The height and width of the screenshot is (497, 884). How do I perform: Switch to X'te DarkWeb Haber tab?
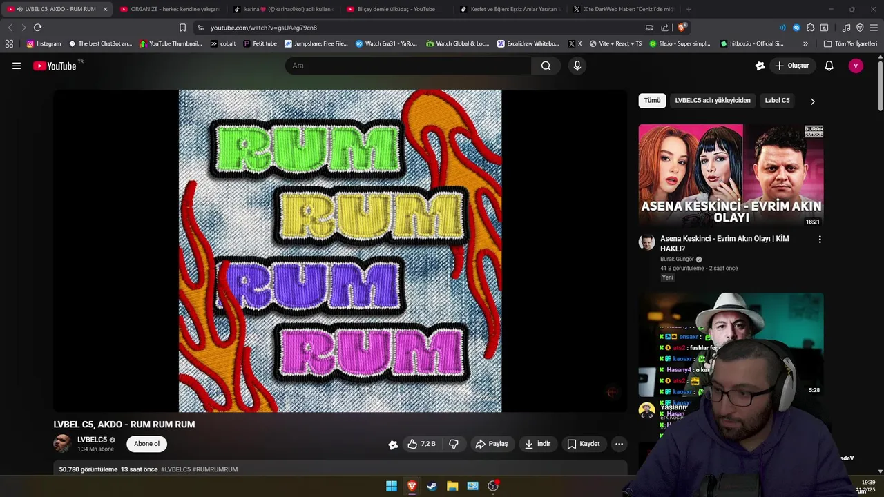(623, 9)
